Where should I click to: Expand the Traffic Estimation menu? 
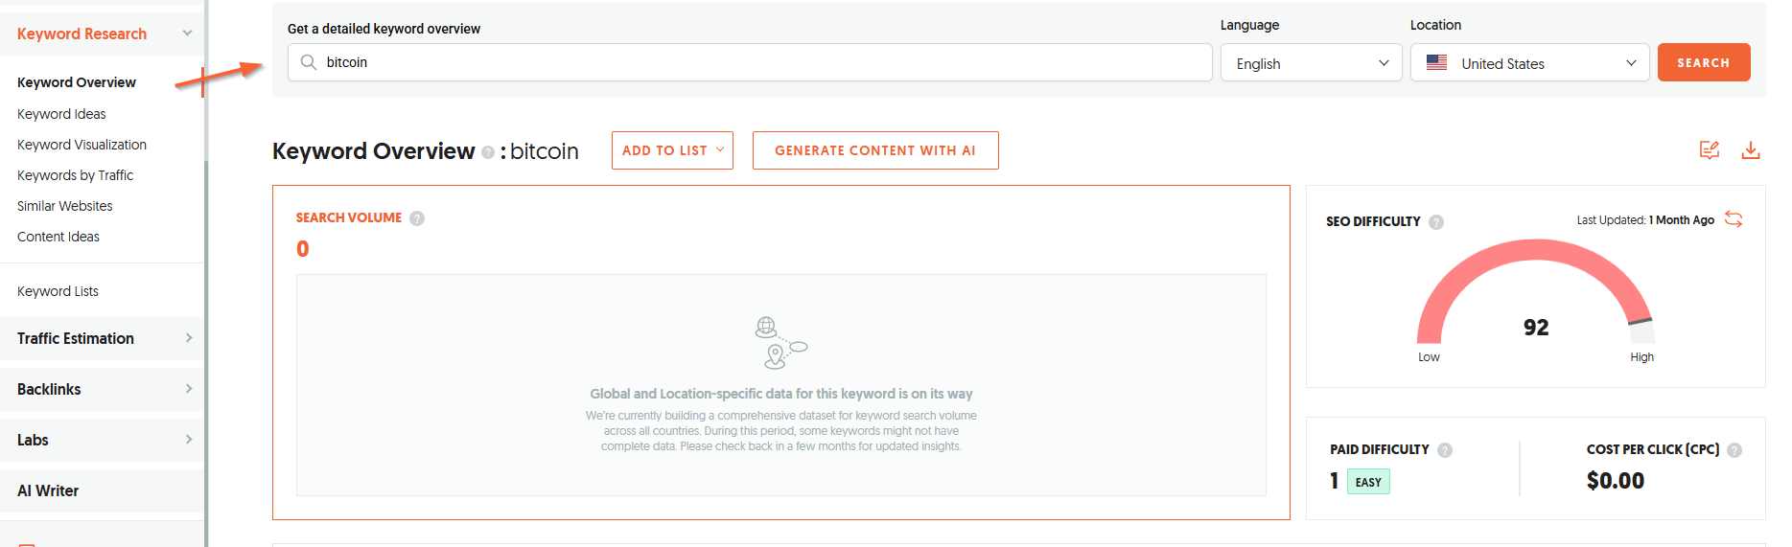[103, 338]
